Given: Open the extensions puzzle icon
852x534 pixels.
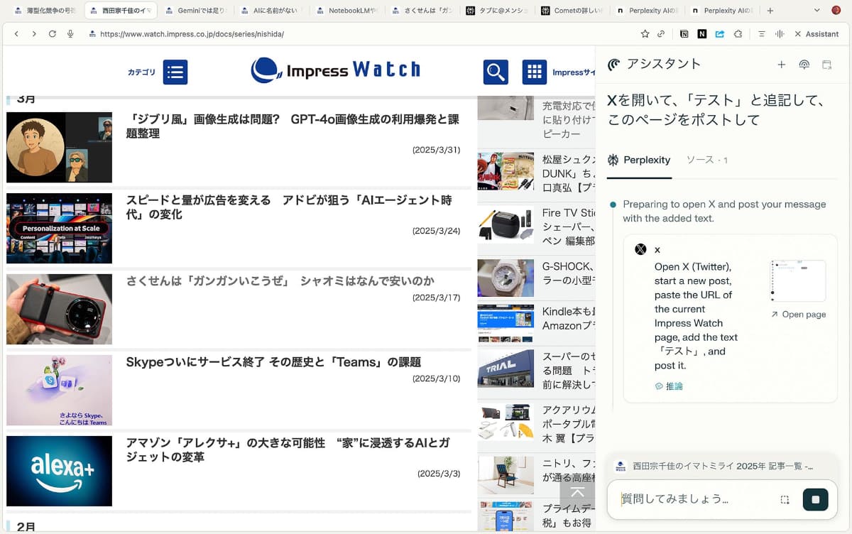Looking at the screenshot, I should pos(738,34).
